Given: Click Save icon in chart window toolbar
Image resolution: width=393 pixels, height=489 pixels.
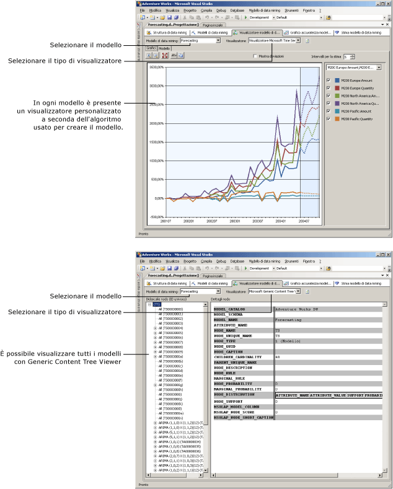Looking at the screenshot, I should [x=169, y=17].
